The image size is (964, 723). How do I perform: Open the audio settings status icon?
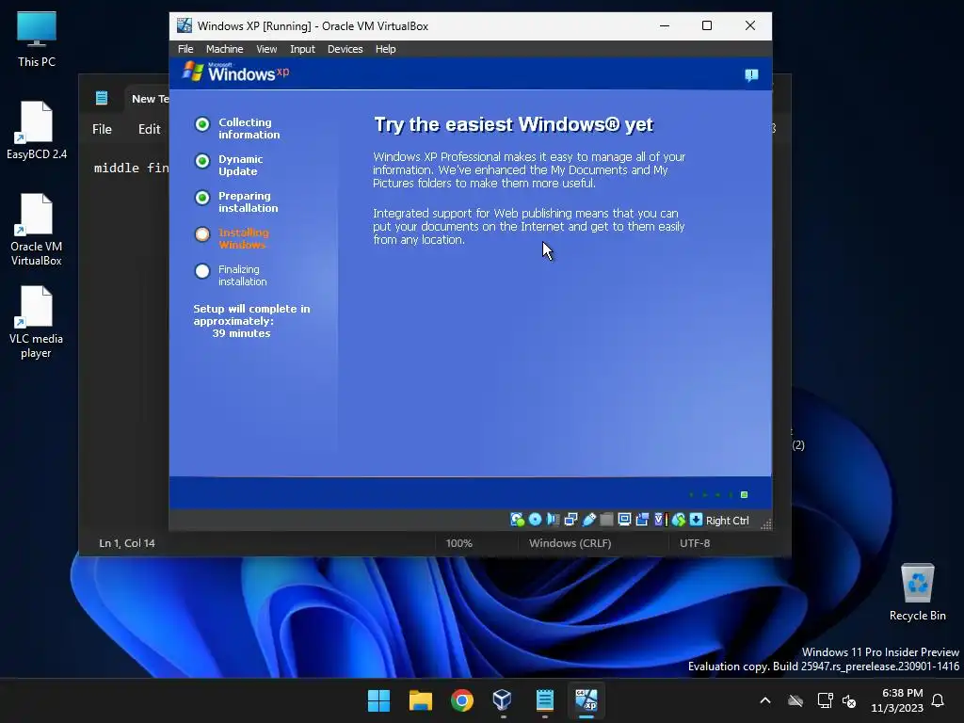tap(553, 520)
